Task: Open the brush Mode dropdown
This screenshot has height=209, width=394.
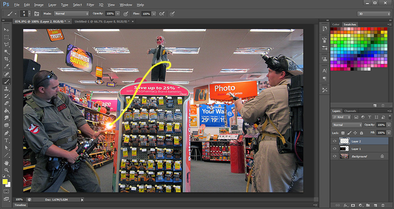Action: coord(71,14)
